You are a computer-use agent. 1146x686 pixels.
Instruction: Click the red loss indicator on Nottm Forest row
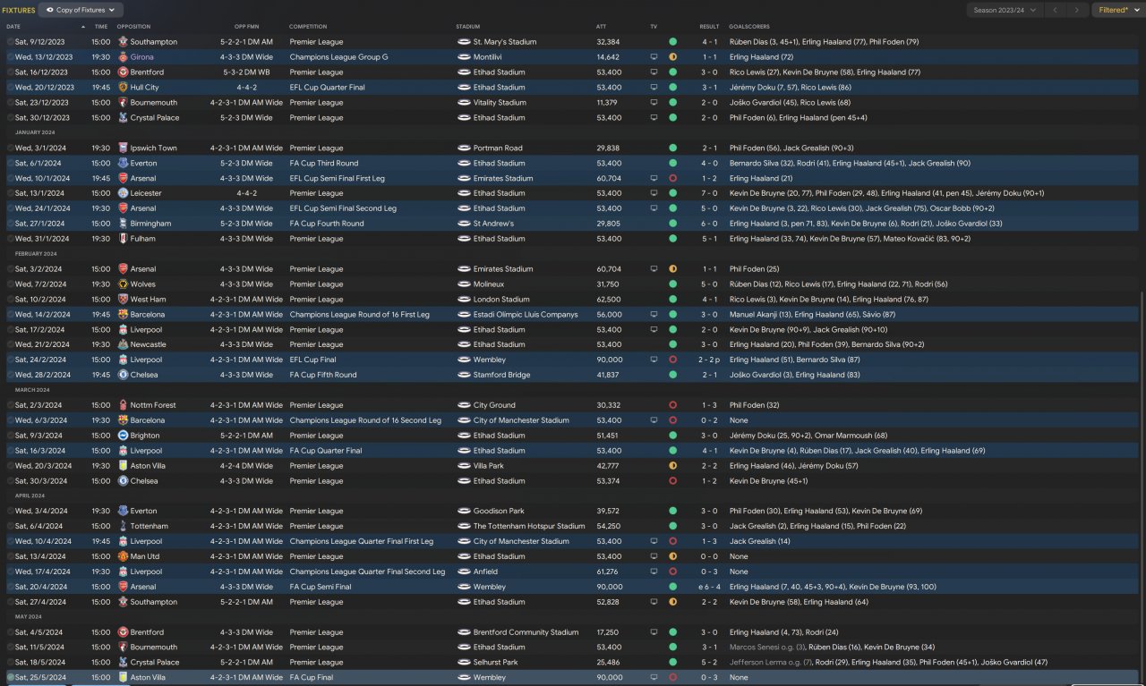coord(672,405)
